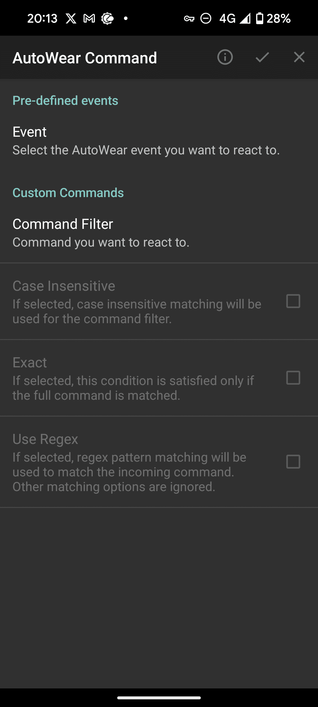318x707 pixels.
Task: Tap the X app notification icon
Action: click(71, 19)
